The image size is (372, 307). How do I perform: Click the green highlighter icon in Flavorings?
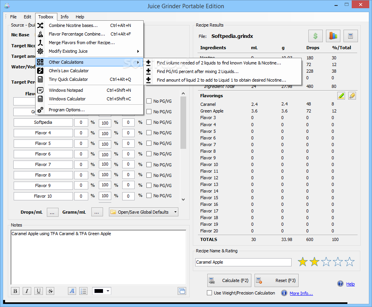(x=341, y=96)
